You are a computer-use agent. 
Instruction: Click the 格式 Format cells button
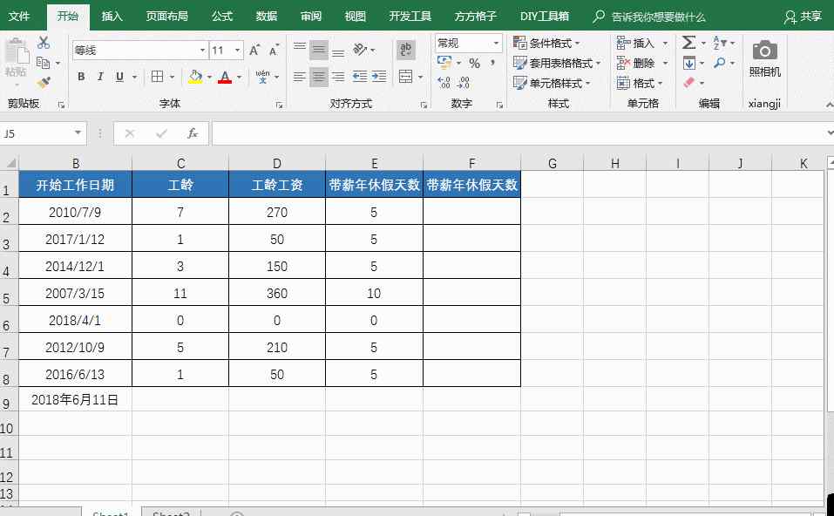(x=640, y=83)
